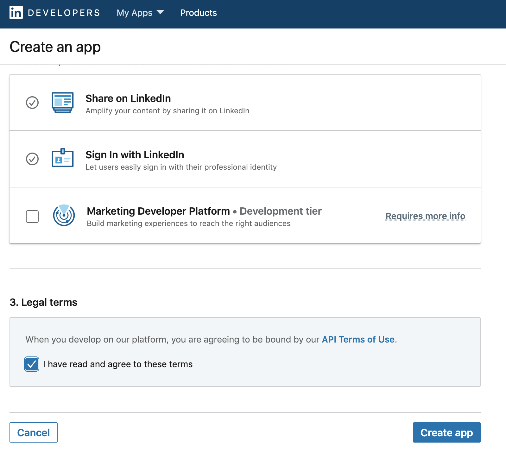Screen dimensions: 506x466
Task: Toggle the Share on LinkedIn circular checkmark
Action: pyautogui.click(x=32, y=103)
